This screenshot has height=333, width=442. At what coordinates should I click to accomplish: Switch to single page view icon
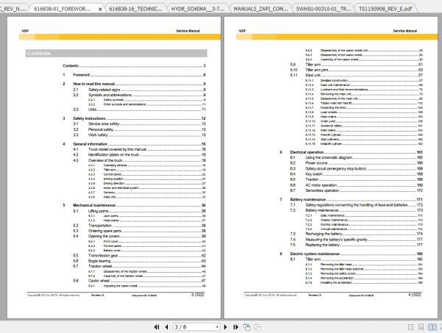click(411, 327)
